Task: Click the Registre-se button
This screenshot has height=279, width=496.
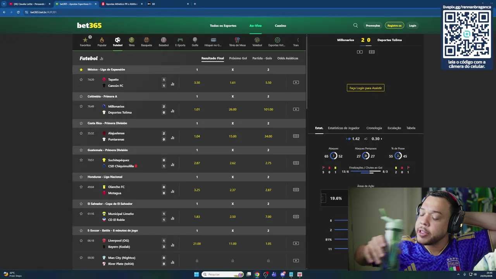Action: tap(394, 26)
